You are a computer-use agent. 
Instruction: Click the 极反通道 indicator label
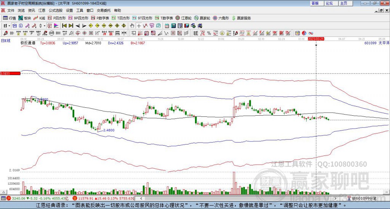coord(28,43)
